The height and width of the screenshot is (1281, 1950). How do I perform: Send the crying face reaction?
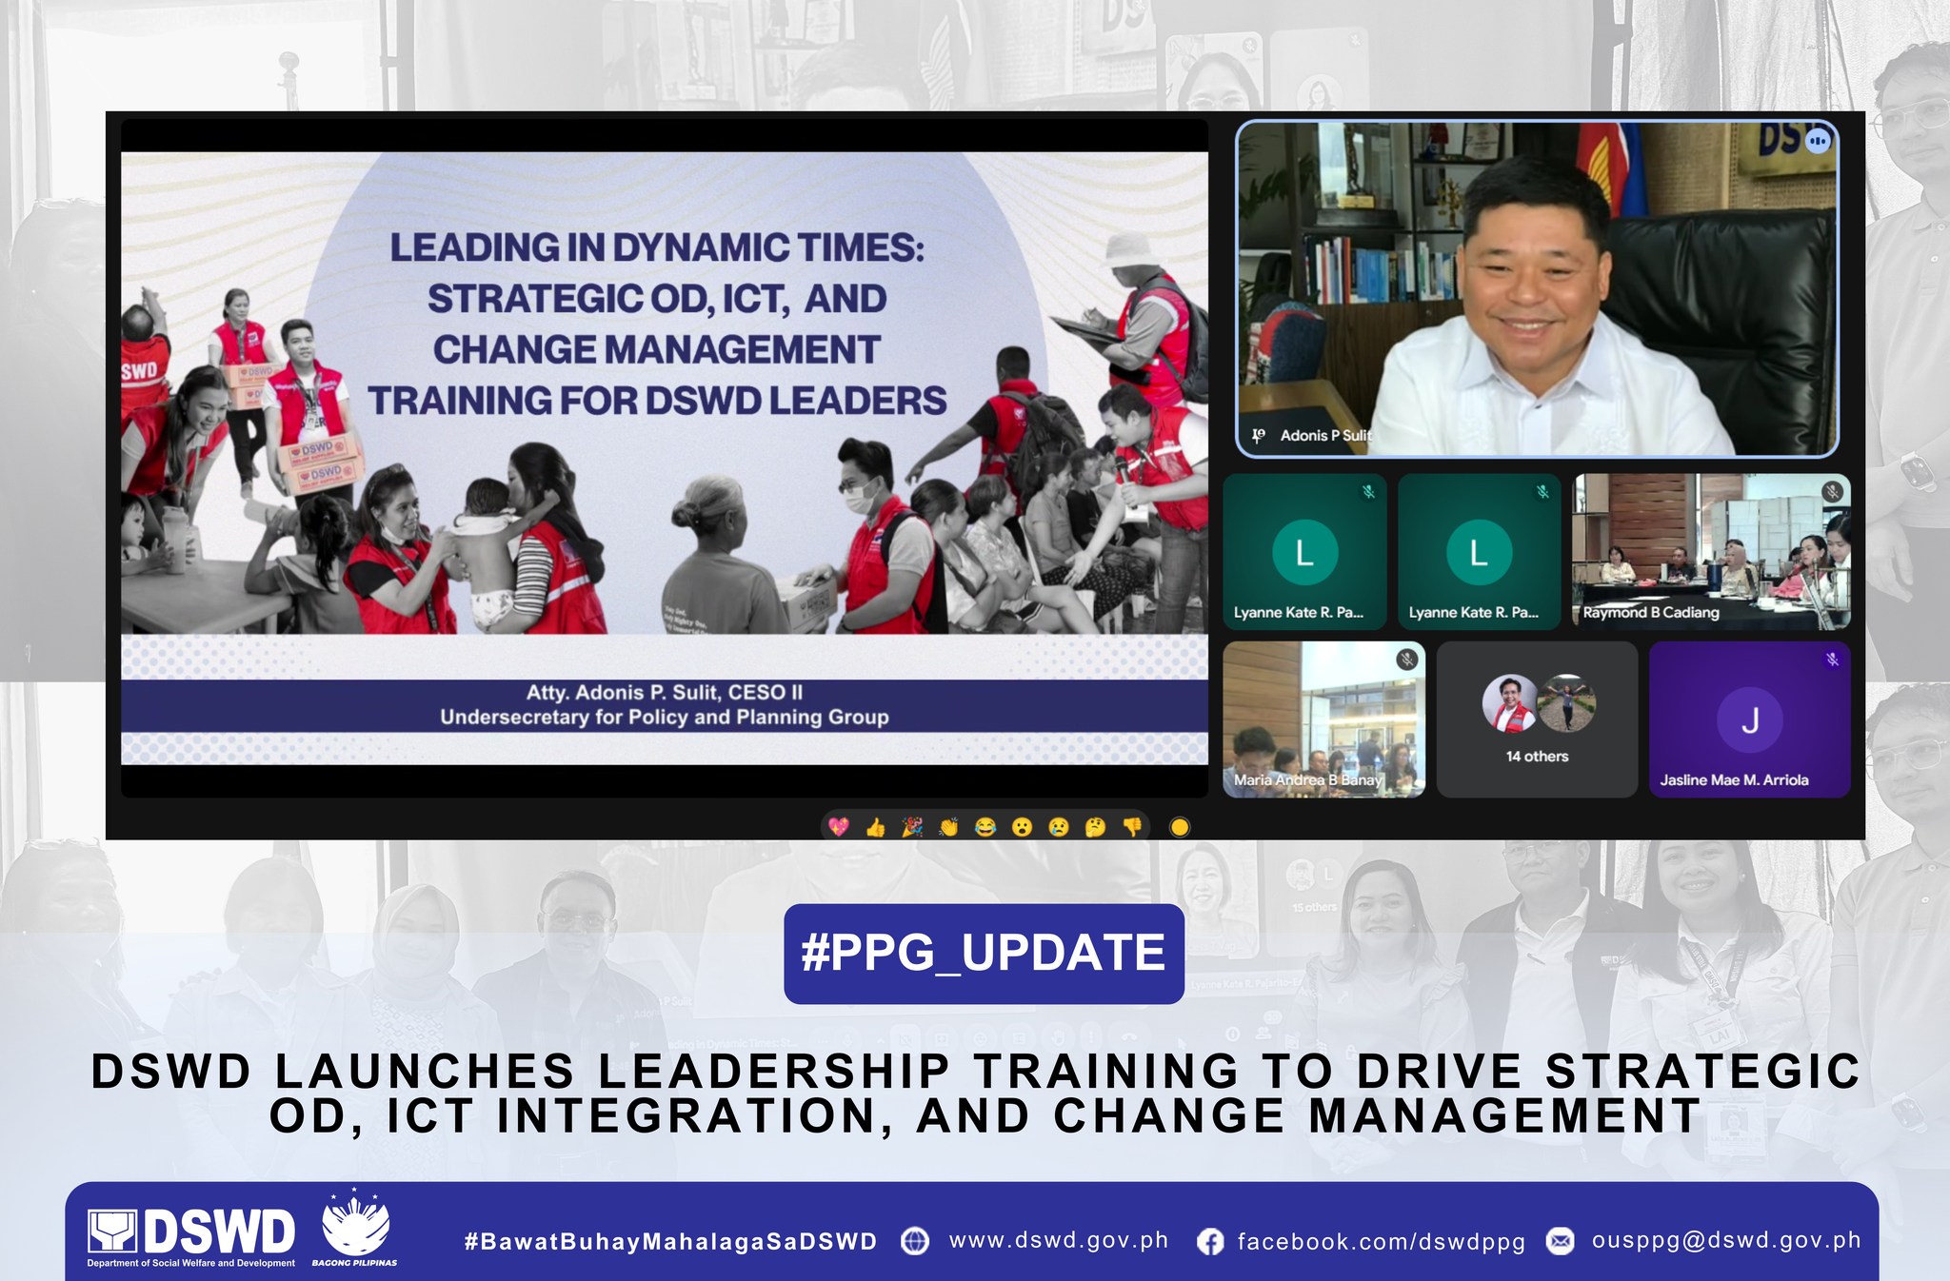click(x=1059, y=827)
